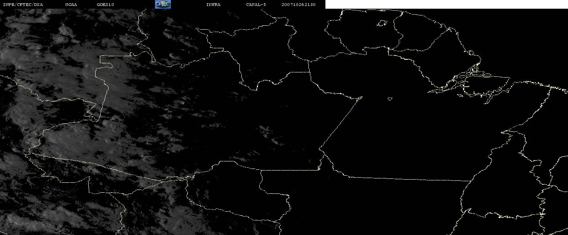Click the INFRA label in header

pos(213,4)
